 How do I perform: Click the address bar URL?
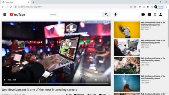30,7
